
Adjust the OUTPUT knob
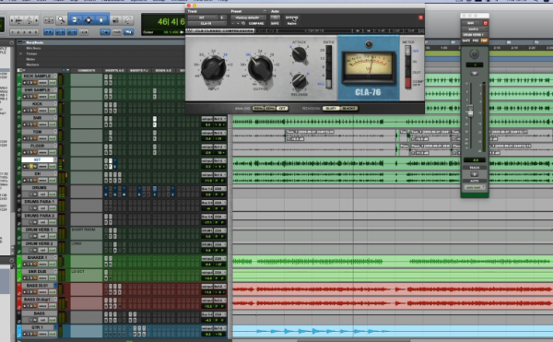pyautogui.click(x=260, y=67)
